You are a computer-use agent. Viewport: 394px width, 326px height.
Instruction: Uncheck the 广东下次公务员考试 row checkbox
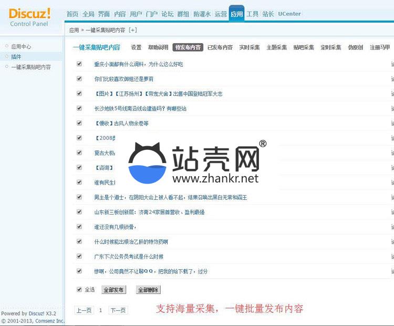click(x=79, y=256)
